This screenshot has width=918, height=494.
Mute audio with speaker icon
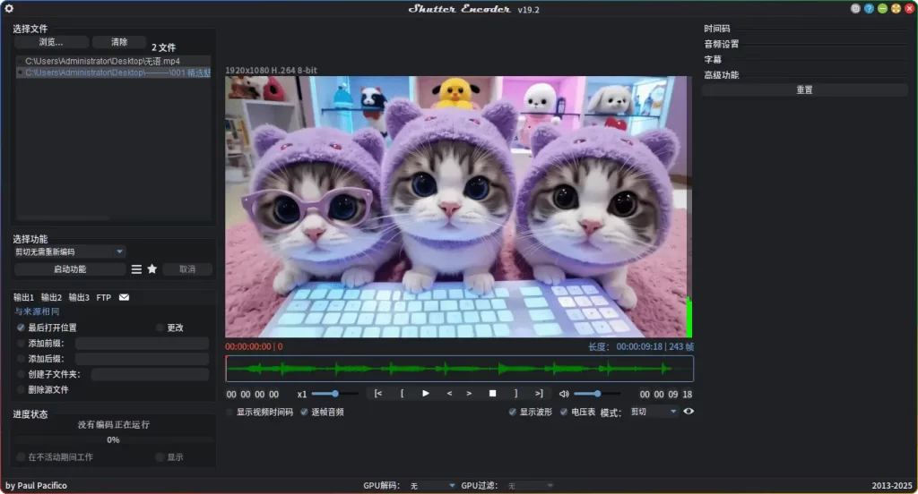[x=564, y=394]
